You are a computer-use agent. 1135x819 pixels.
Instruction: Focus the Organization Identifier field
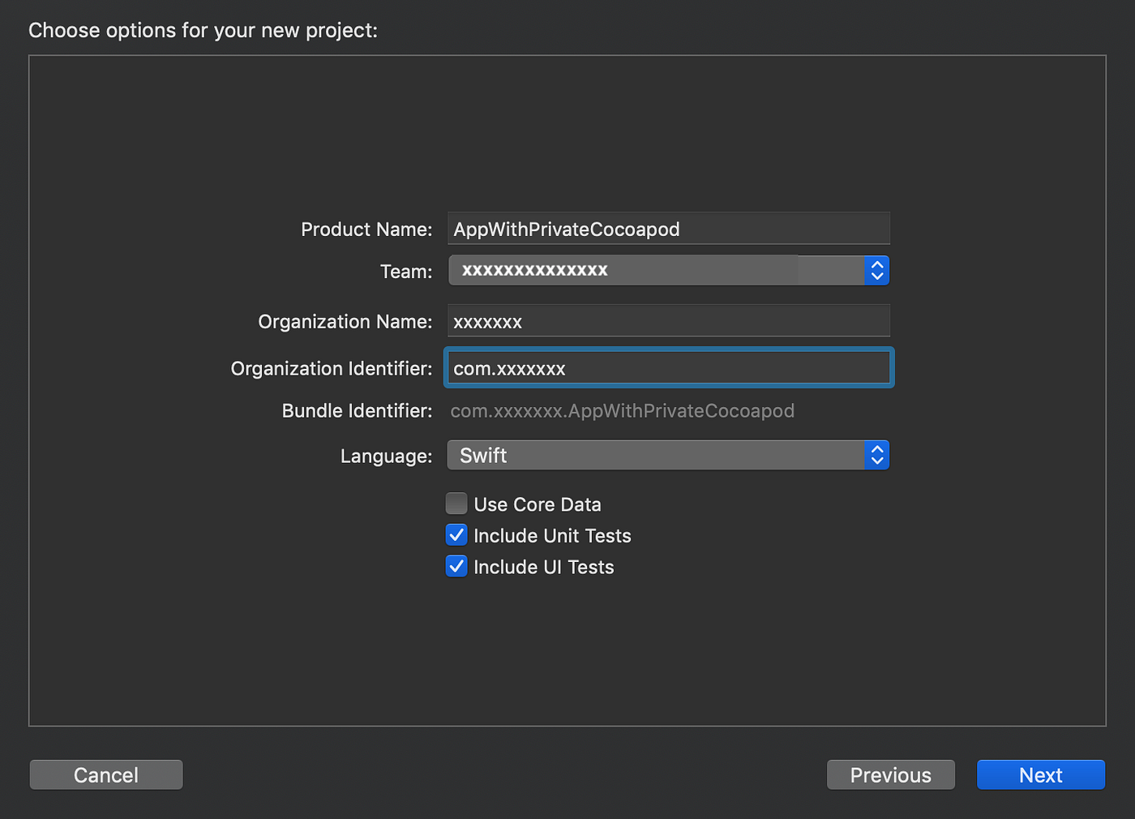(x=668, y=367)
